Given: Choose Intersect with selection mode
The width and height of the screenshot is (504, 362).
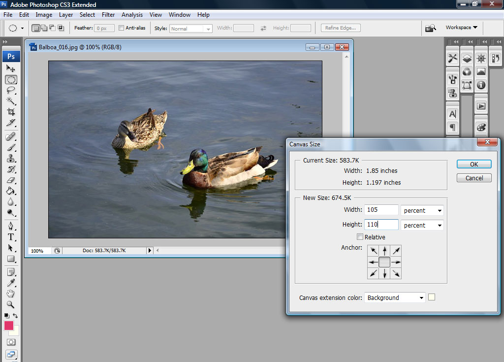Looking at the screenshot, I should 61,28.
